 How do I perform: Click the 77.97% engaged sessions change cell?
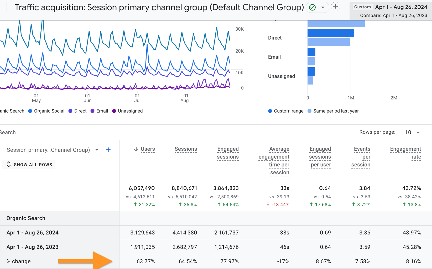(x=230, y=262)
